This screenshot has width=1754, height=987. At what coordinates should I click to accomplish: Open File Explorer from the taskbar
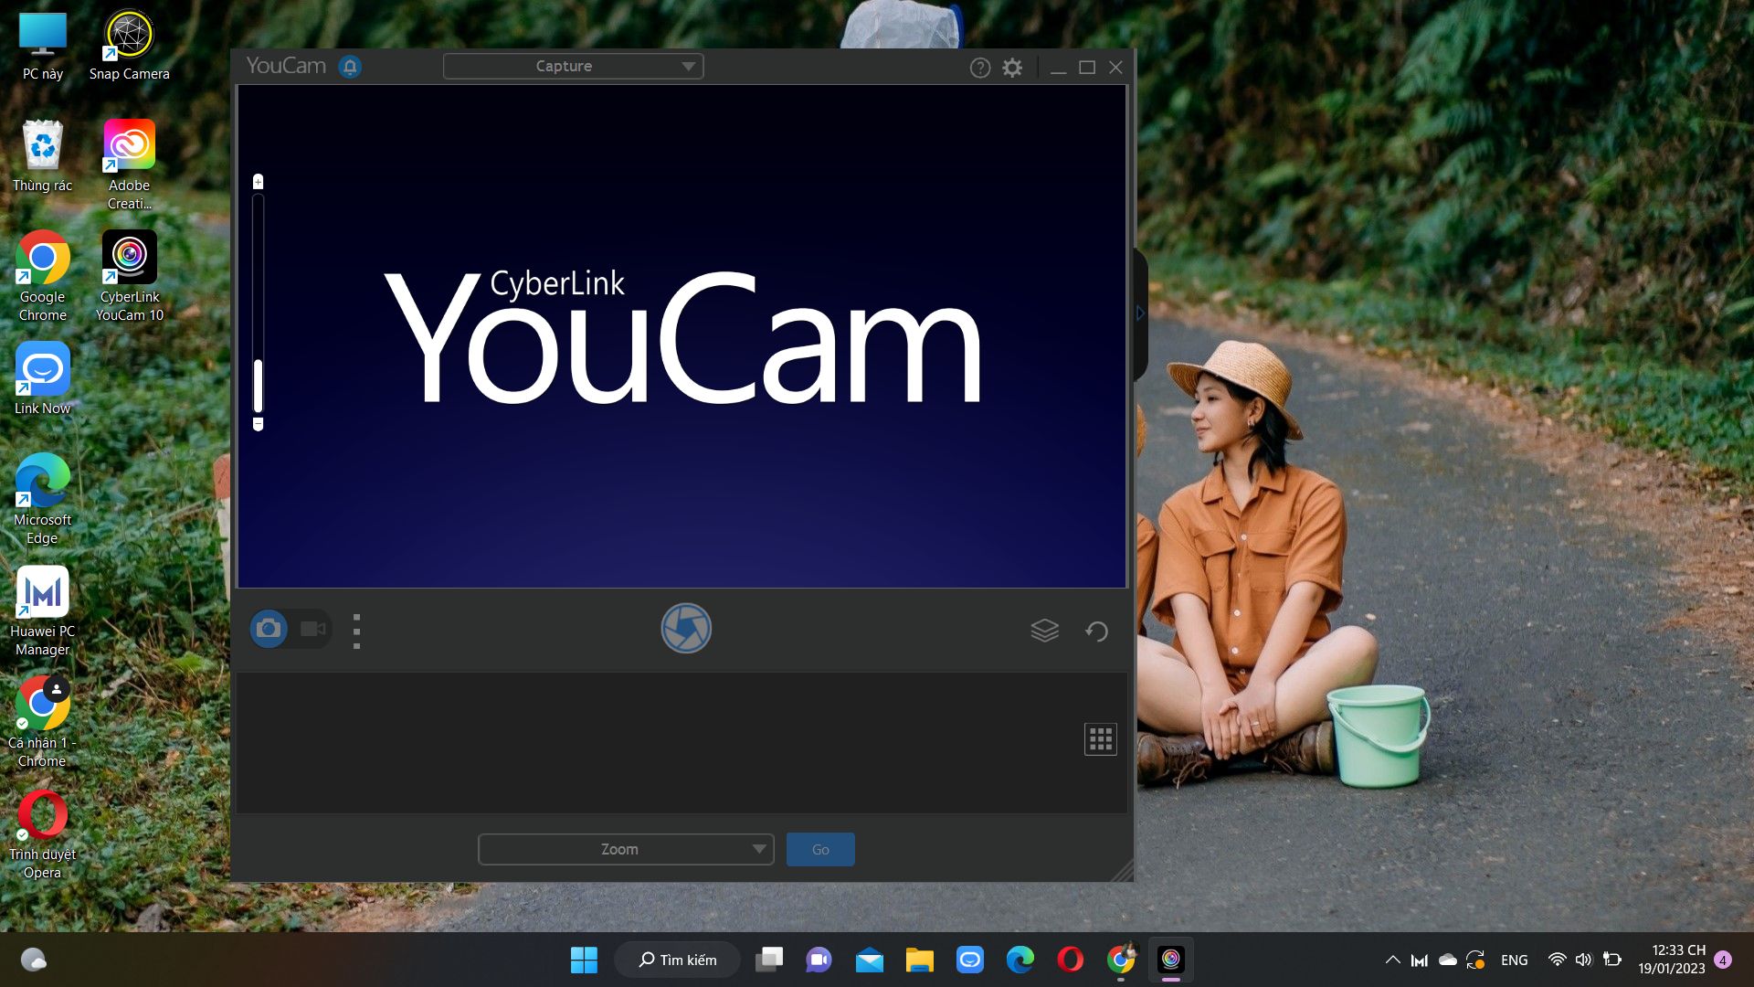[x=920, y=960]
